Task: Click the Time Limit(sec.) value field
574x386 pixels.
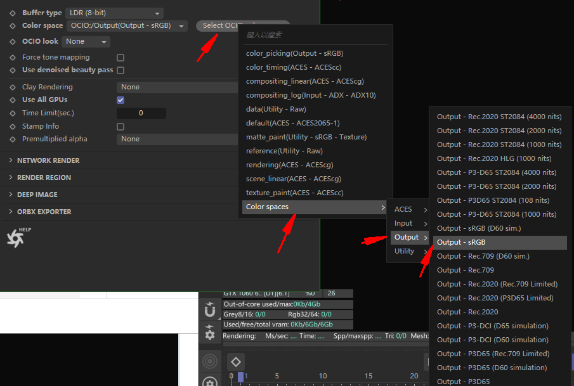Action: (x=141, y=113)
